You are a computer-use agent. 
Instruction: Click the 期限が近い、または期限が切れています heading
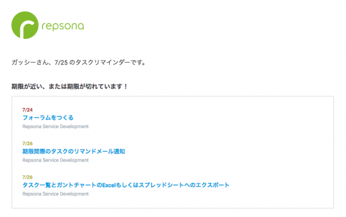click(x=70, y=87)
